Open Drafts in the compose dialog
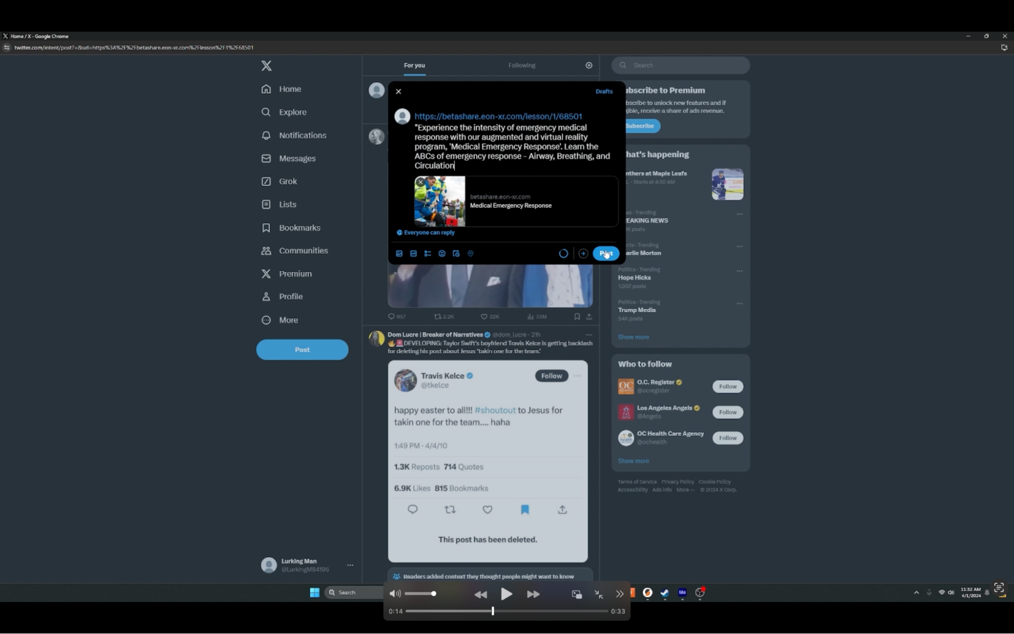The image size is (1014, 634). coord(604,92)
